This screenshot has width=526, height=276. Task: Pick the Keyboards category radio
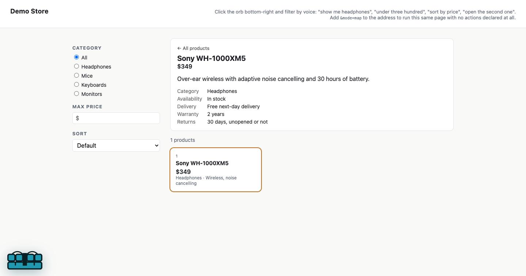76,85
